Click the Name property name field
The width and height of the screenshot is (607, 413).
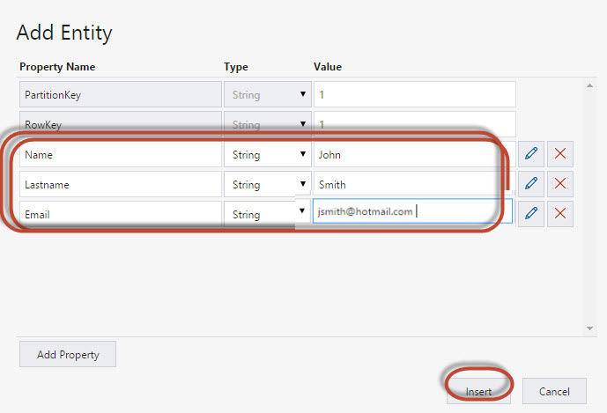click(121, 154)
